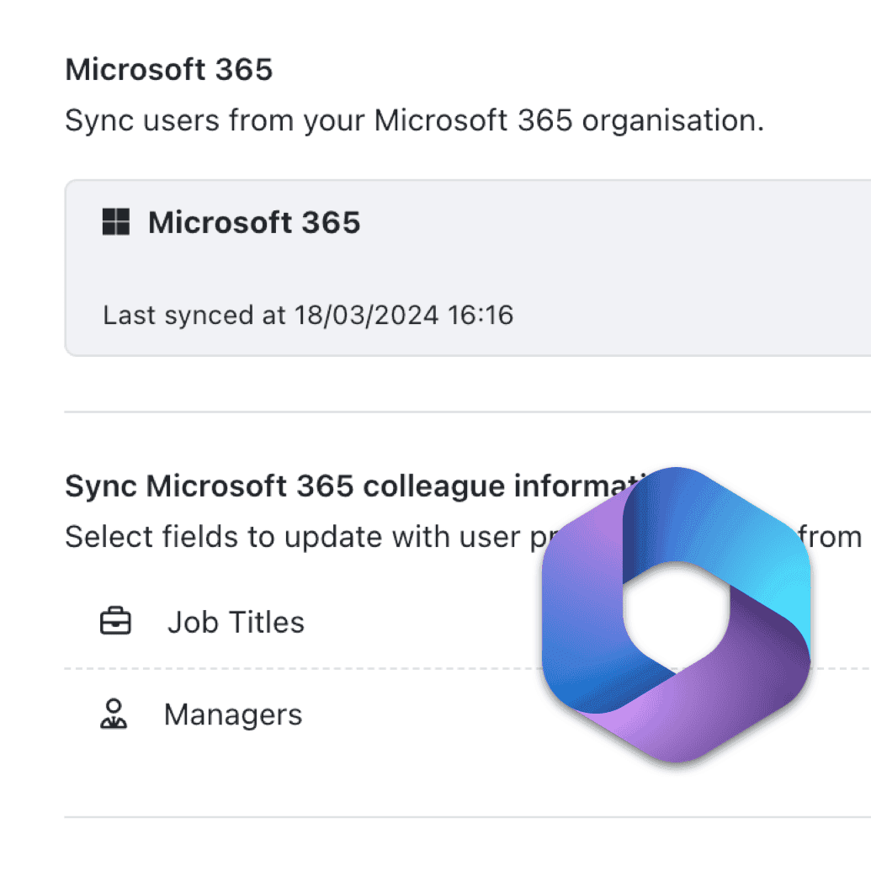Click the bold Microsoft 365 card title
This screenshot has height=871, width=871.
click(x=254, y=222)
